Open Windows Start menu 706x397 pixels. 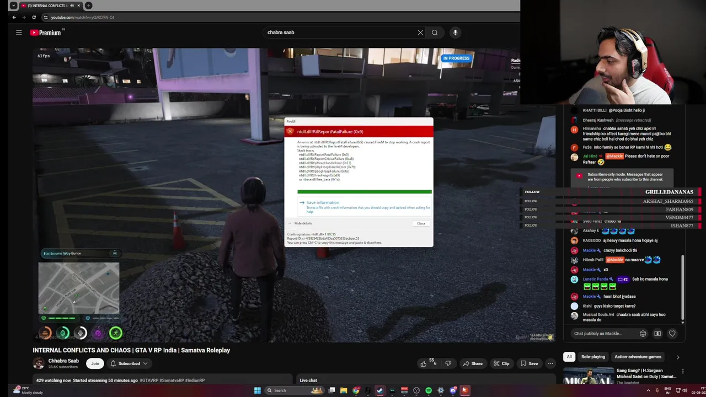point(257,390)
